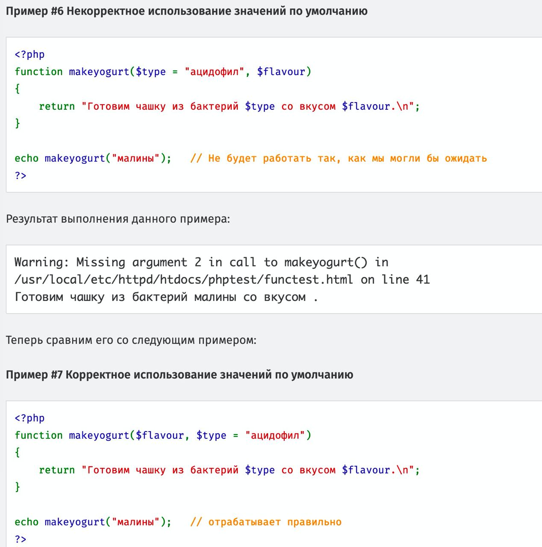This screenshot has height=547, width=542.
Task: Click the "Теперь сравним его со следующим примером:" paragraph
Action: pyautogui.click(x=131, y=341)
